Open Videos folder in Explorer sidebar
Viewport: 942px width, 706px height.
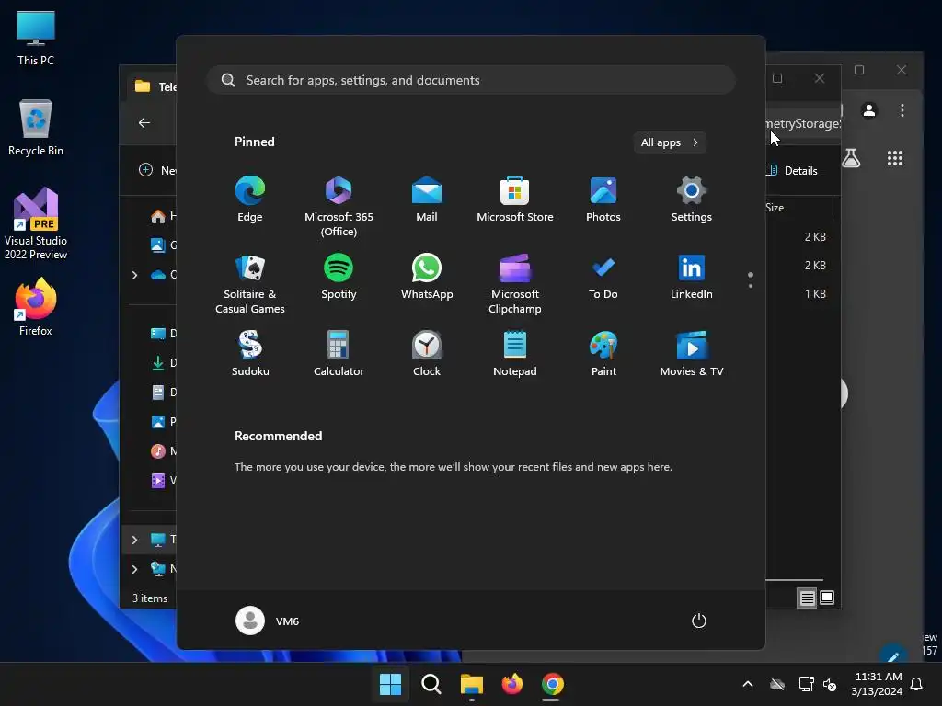163,480
